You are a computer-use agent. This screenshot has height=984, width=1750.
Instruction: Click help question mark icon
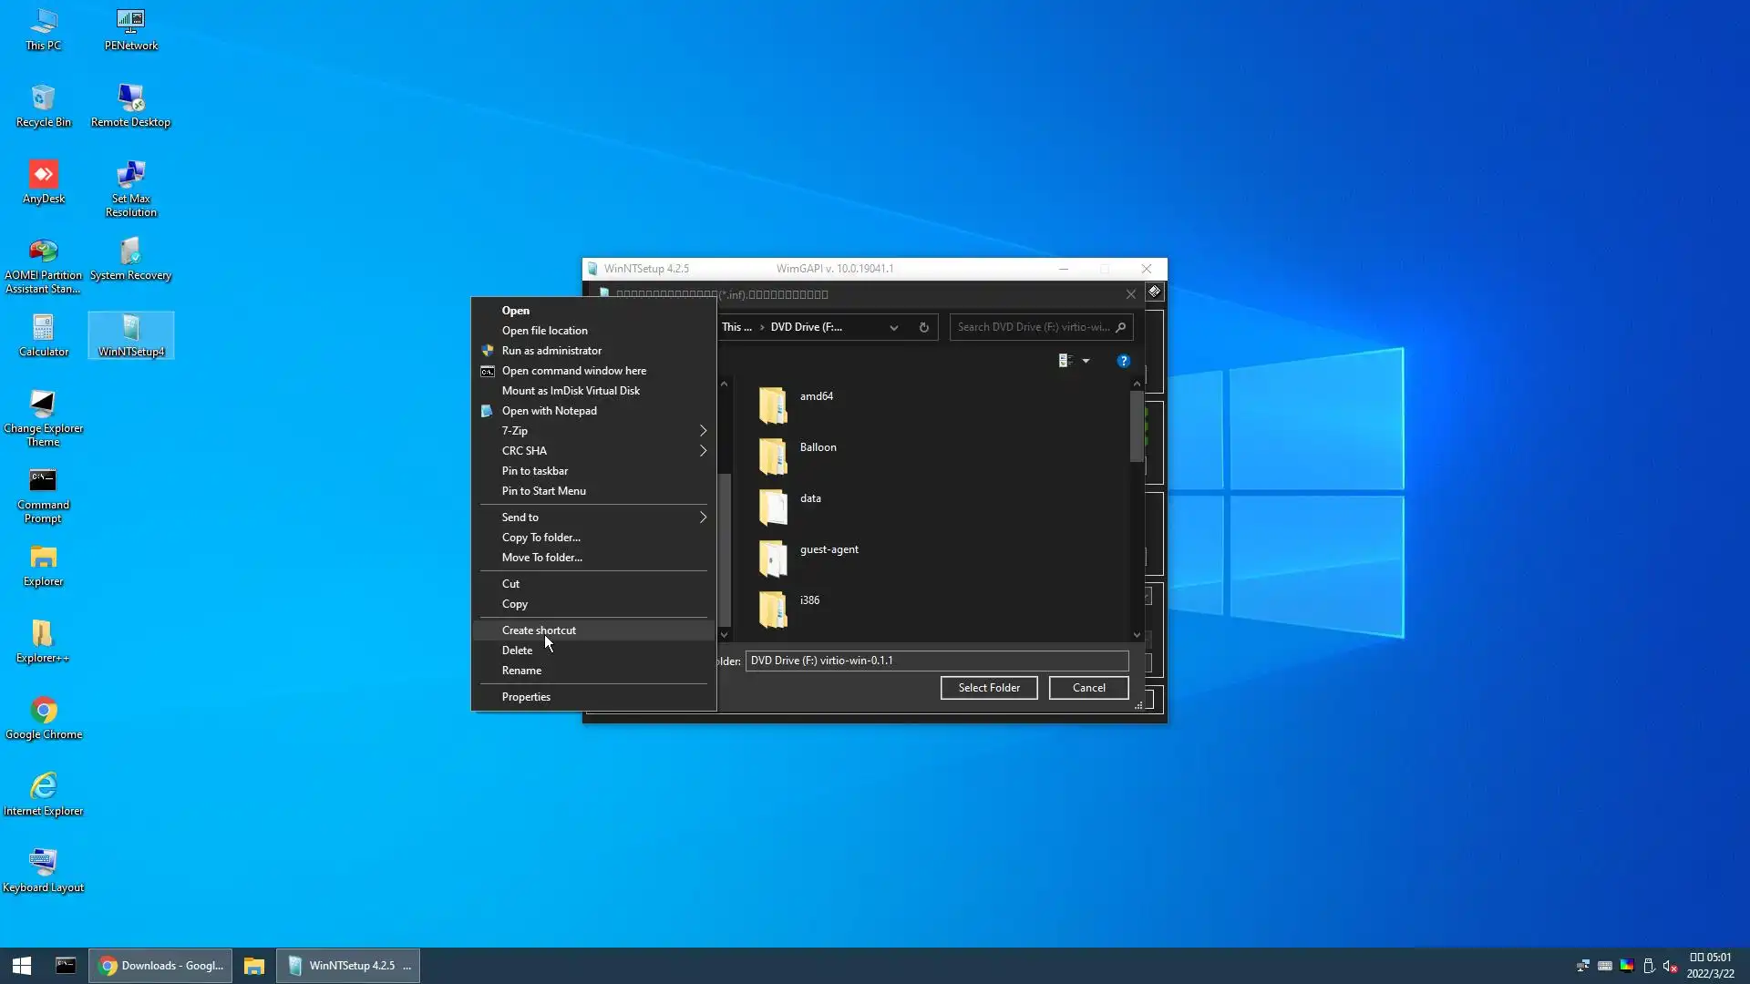coord(1123,361)
